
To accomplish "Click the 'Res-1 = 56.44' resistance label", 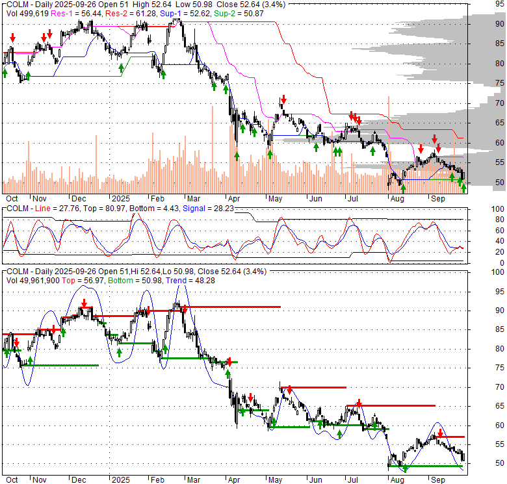I will coord(77,14).
